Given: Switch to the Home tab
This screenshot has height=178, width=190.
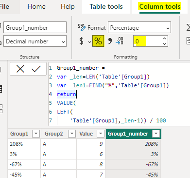Looking at the screenshot, I should 36,7.
